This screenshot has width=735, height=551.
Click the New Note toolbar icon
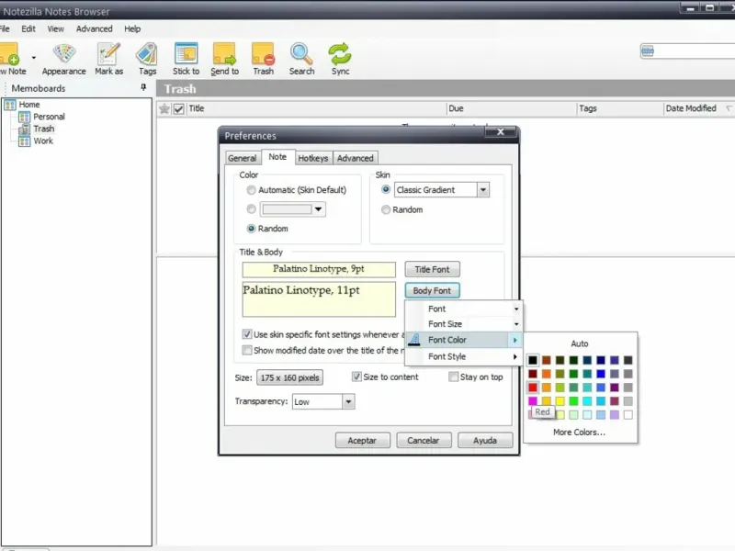(9, 53)
